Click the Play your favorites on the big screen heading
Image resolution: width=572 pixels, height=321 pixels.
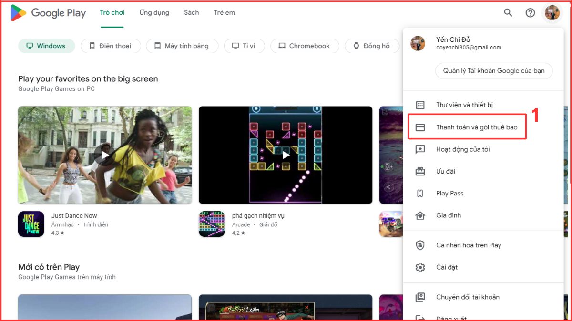[88, 79]
